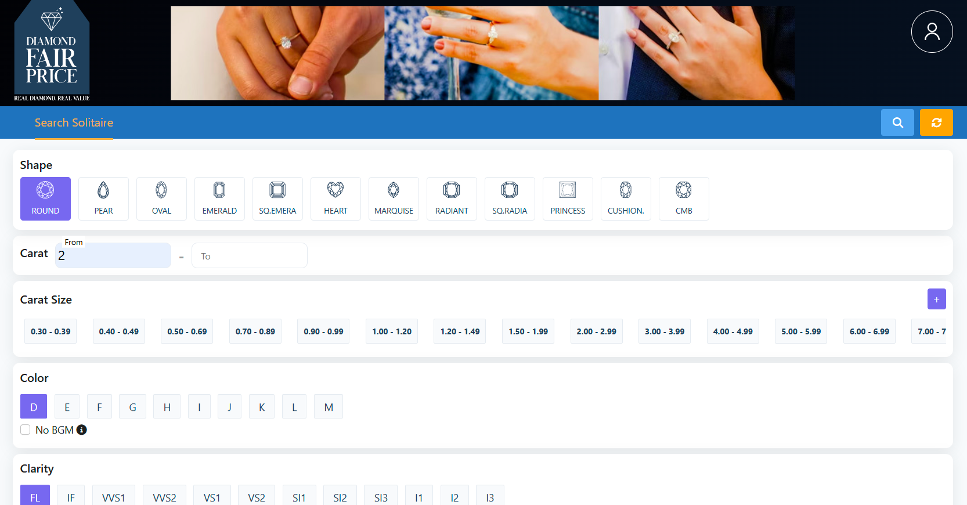Image resolution: width=967 pixels, height=505 pixels.
Task: Pick the Emerald shape option
Action: click(219, 199)
